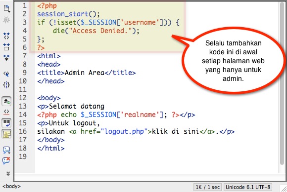Image resolution: width=287 pixels, height=192 pixels.
Task: Click the 1K / 1 sec download indicator
Action: click(x=207, y=187)
